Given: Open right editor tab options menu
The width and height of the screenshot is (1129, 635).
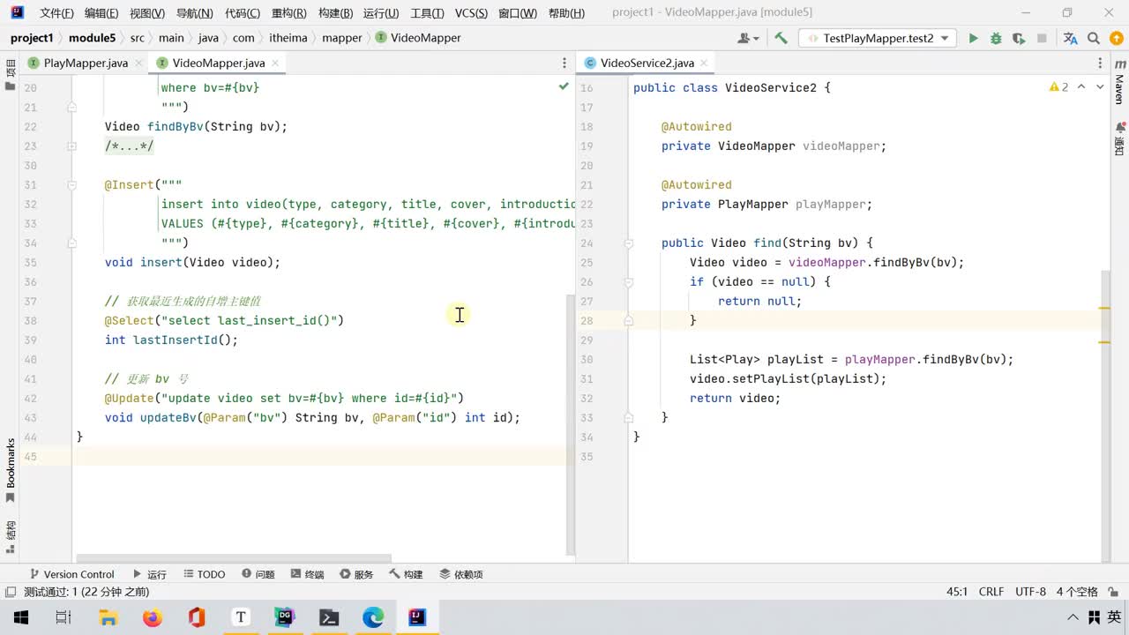Looking at the screenshot, I should pyautogui.click(x=1100, y=63).
